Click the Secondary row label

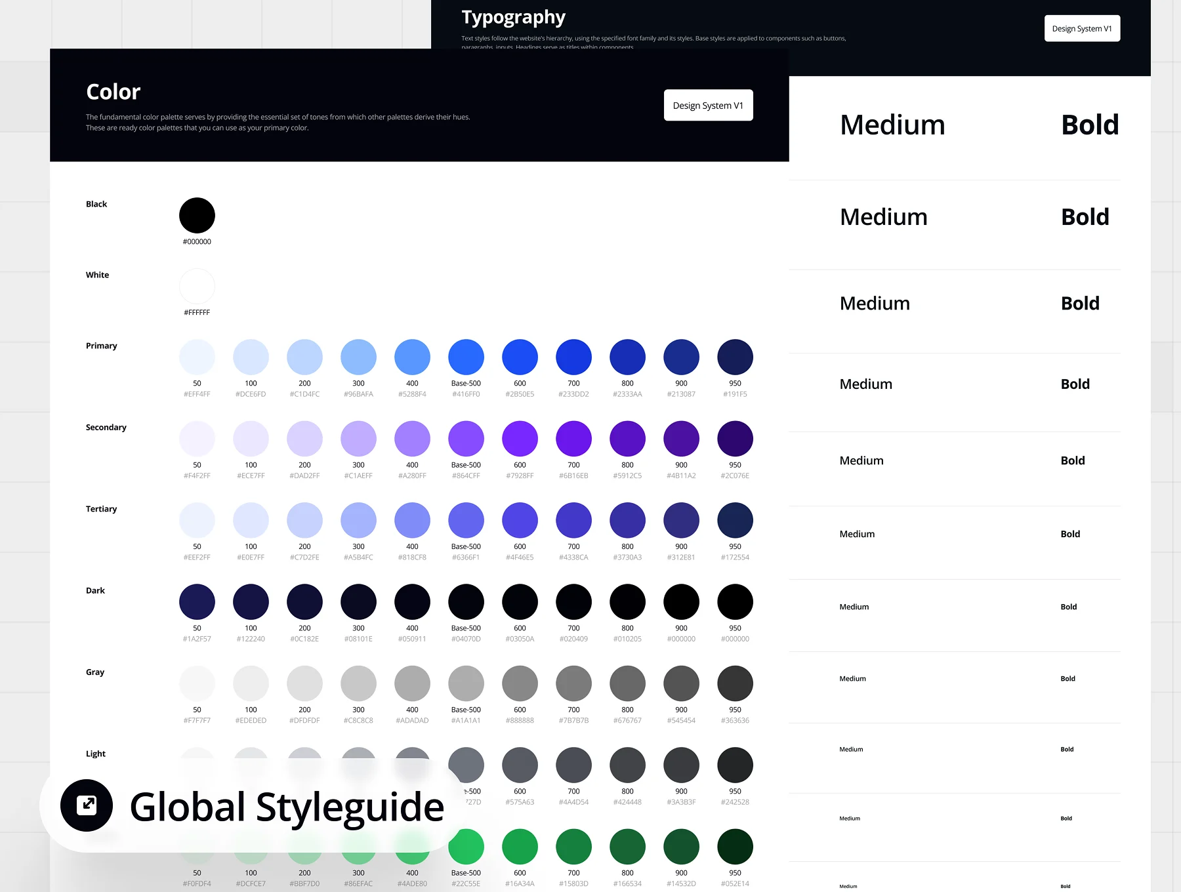pos(106,427)
